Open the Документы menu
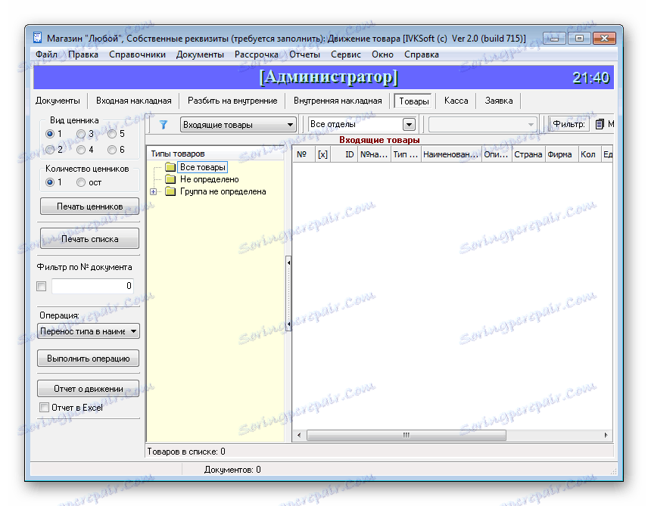This screenshot has width=648, height=506. (200, 54)
